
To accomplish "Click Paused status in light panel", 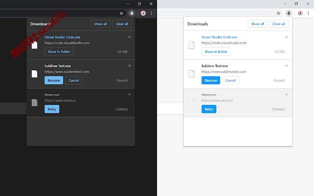I will [279, 80].
